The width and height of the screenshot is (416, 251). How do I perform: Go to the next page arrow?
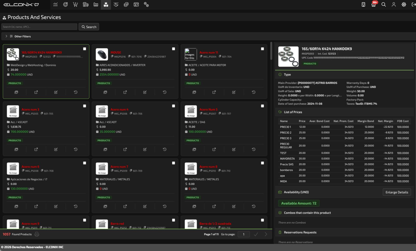point(266,234)
